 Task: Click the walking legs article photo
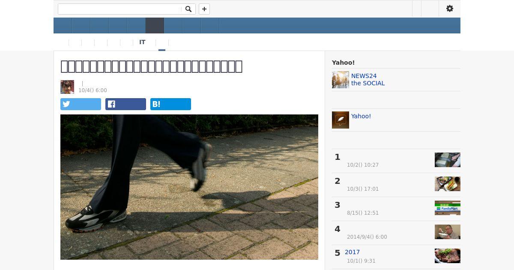coord(189,187)
